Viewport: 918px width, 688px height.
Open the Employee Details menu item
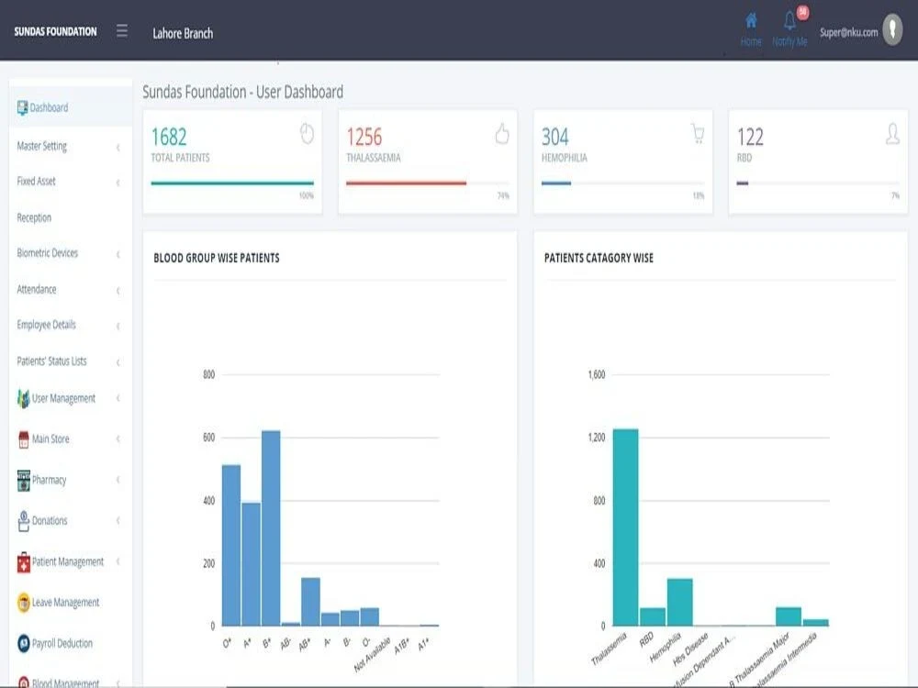pyautogui.click(x=71, y=325)
